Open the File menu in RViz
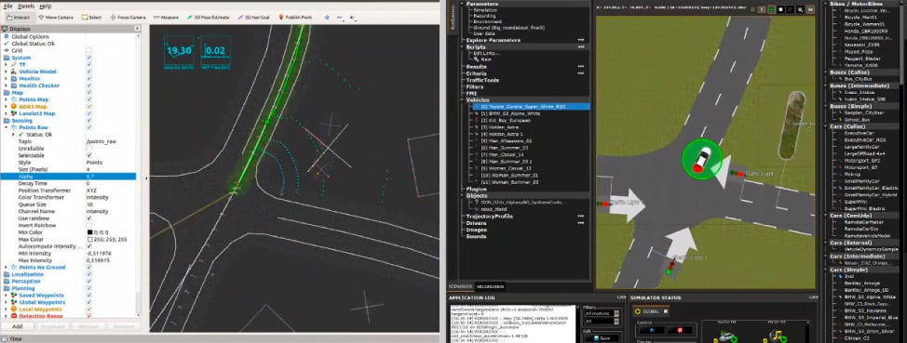This screenshot has height=343, width=907. (8, 6)
